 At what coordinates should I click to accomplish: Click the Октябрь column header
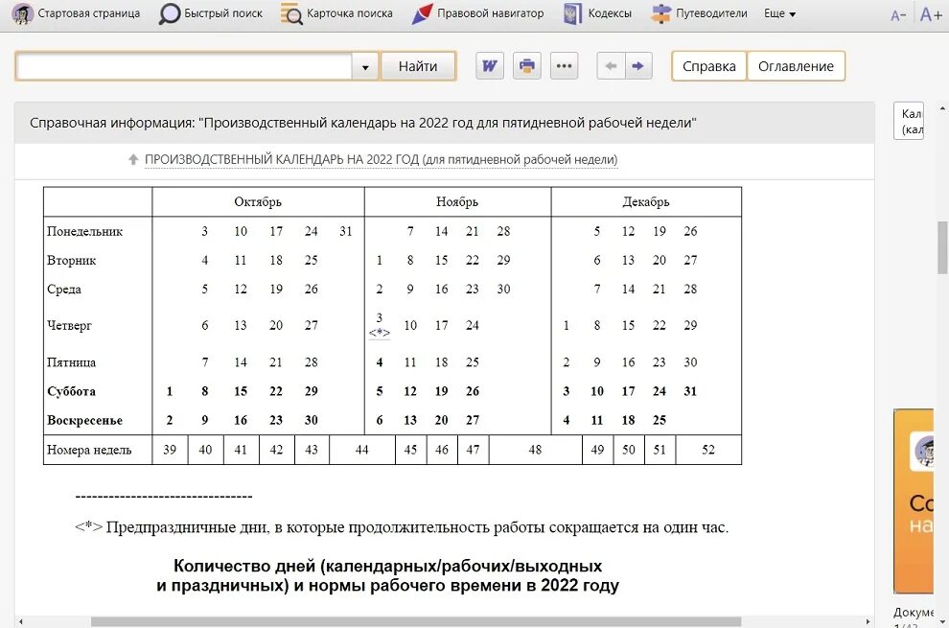click(x=258, y=201)
